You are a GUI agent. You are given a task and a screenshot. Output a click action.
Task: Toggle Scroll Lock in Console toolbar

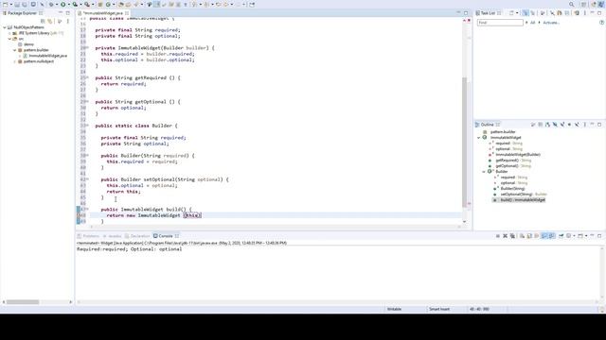click(x=529, y=236)
